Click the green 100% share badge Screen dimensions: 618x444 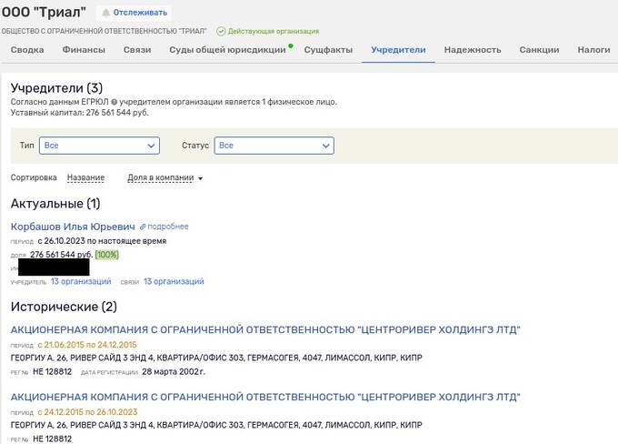(x=106, y=255)
